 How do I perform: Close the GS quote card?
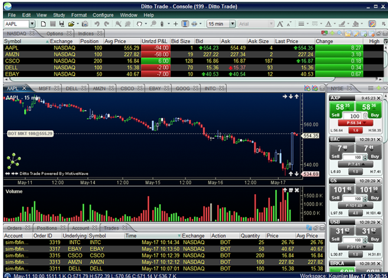pyautogui.click(x=379, y=181)
